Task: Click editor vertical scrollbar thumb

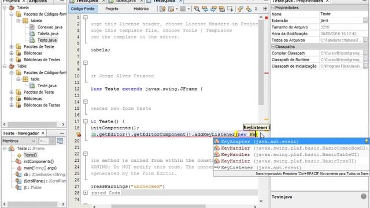Action: coord(261,62)
